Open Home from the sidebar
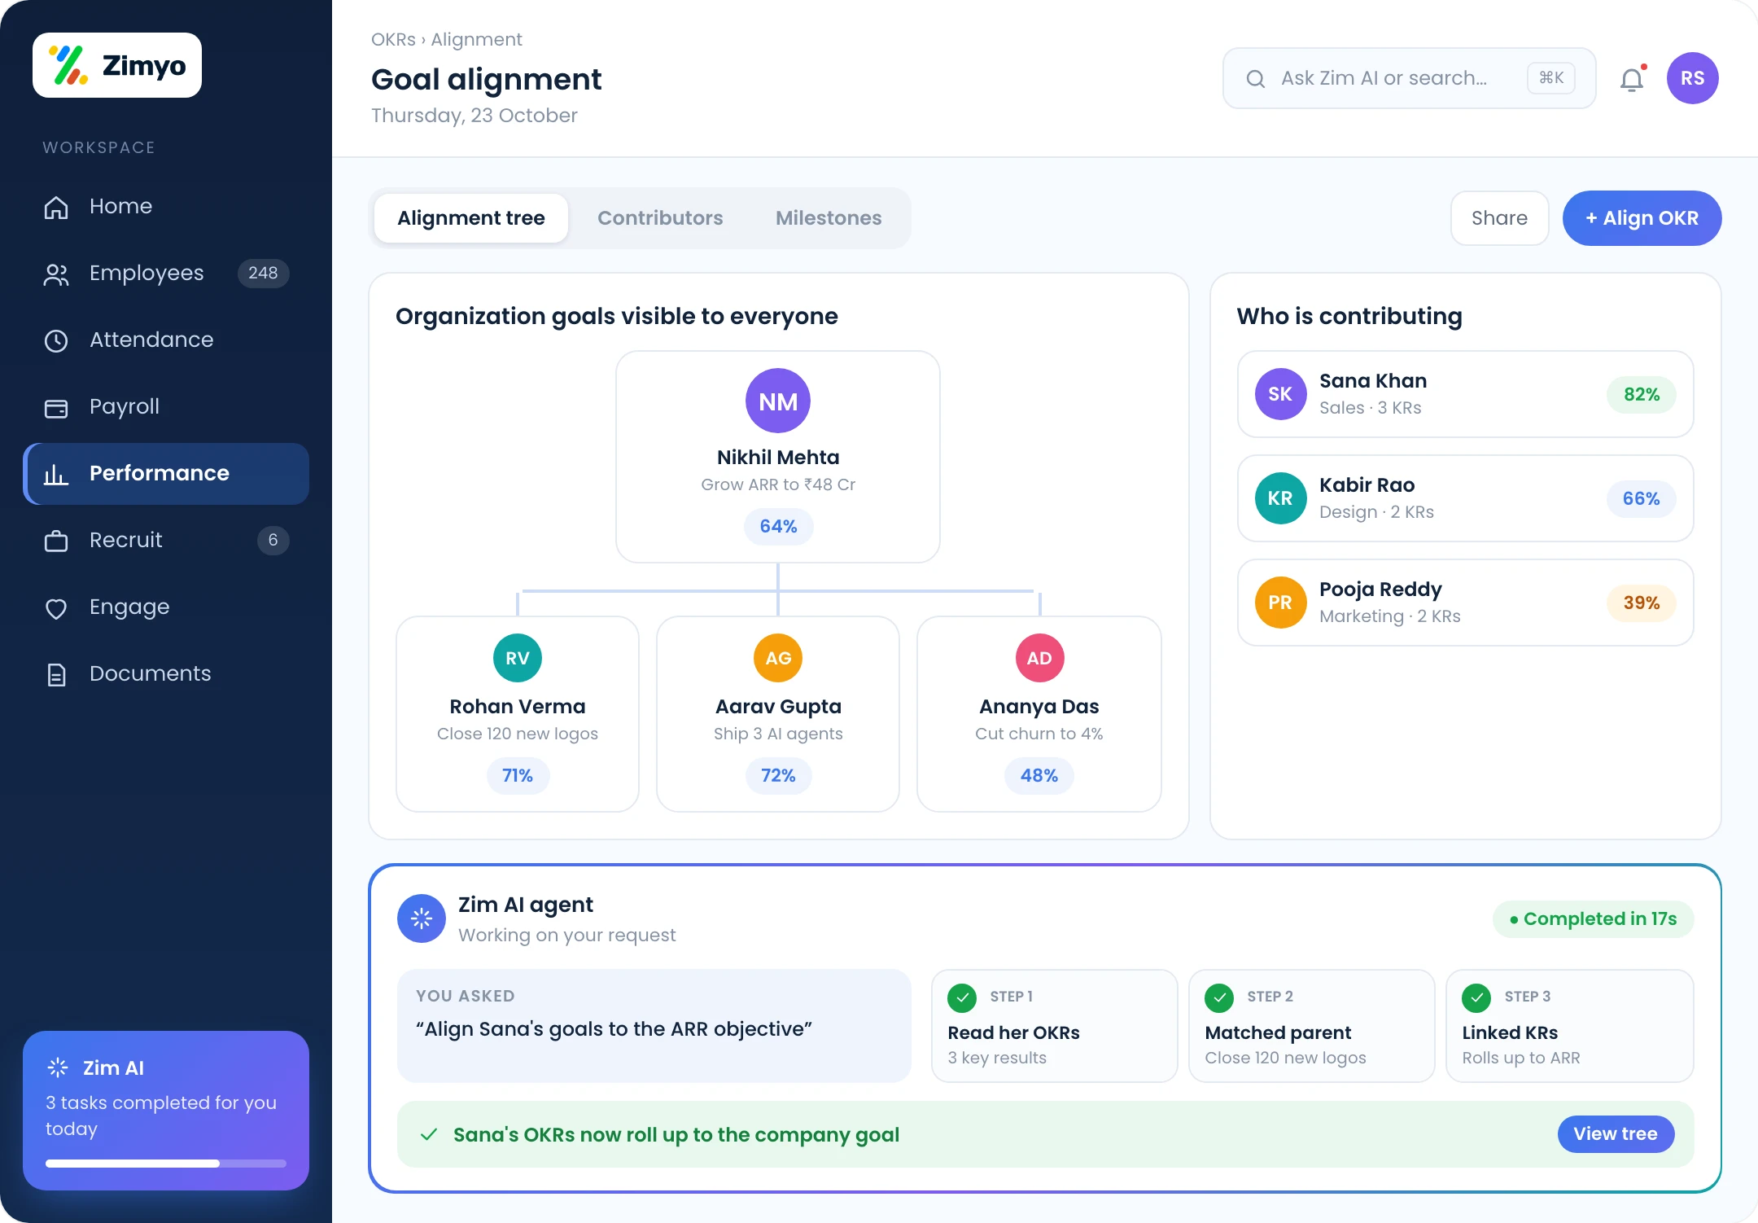Image resolution: width=1758 pixels, height=1223 pixels. 166,206
